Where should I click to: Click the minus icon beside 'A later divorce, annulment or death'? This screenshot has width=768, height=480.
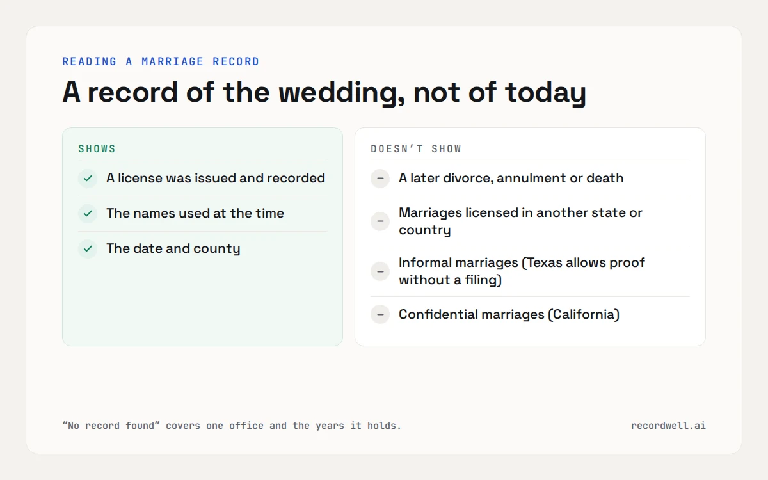(x=380, y=179)
